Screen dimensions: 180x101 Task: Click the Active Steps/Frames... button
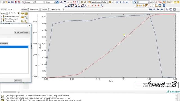point(22,32)
